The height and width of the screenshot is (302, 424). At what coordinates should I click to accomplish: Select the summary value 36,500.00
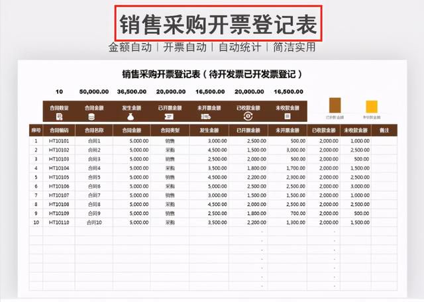pyautogui.click(x=132, y=91)
